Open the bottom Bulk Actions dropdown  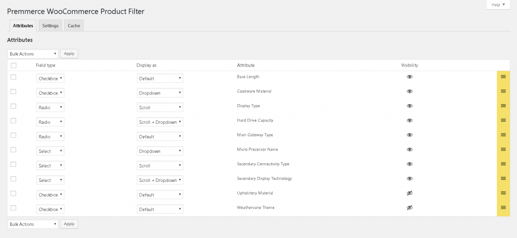click(33, 224)
